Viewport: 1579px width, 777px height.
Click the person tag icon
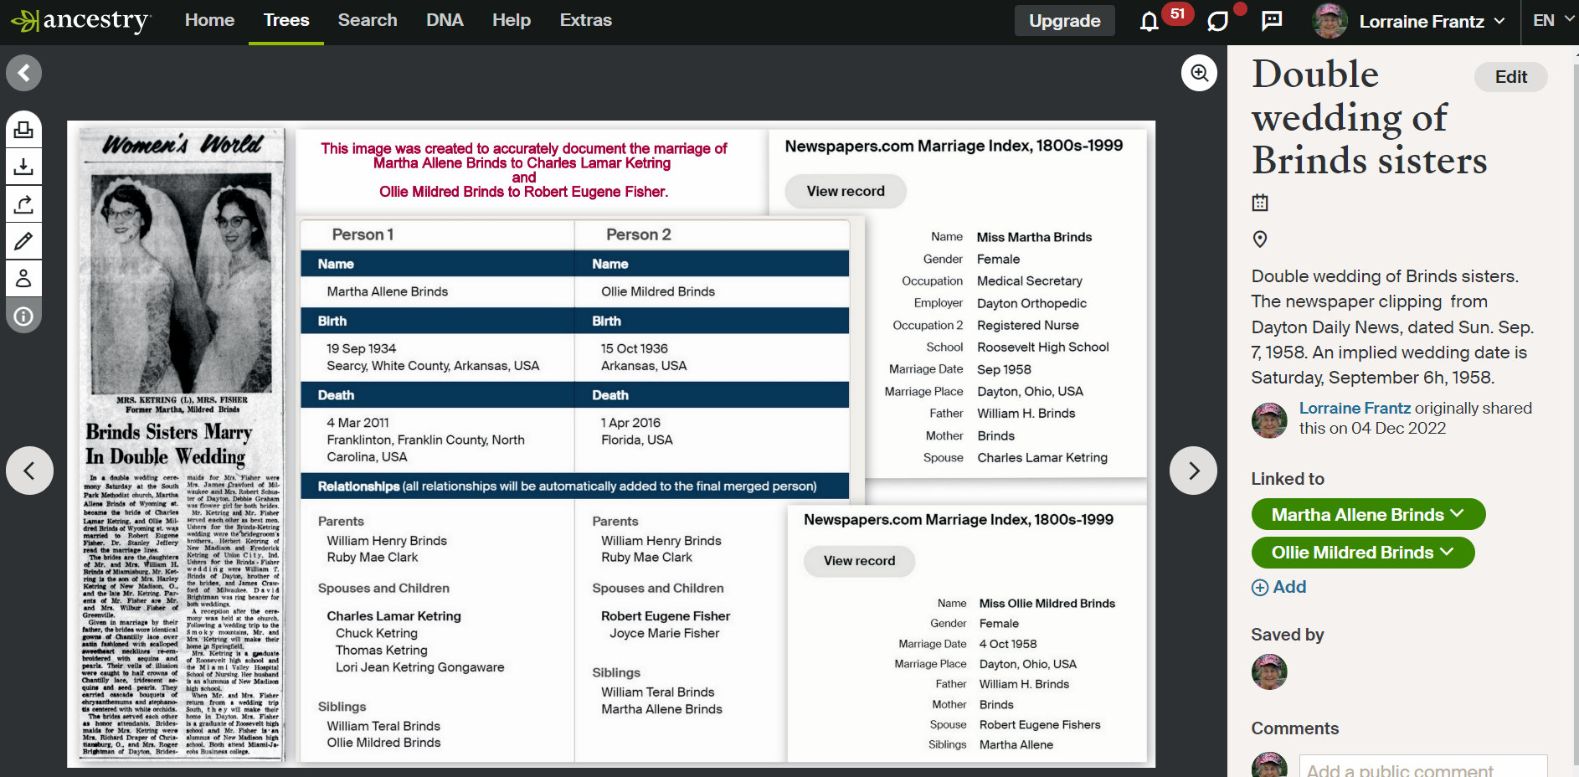(23, 278)
